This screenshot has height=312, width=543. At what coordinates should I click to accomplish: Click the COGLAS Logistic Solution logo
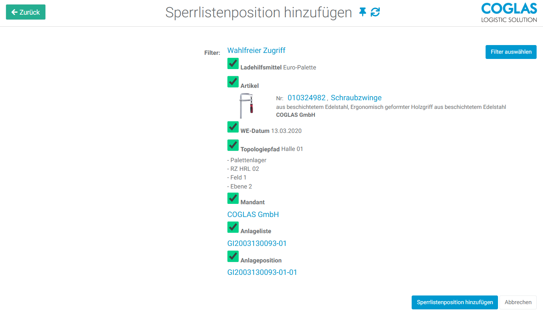point(509,11)
